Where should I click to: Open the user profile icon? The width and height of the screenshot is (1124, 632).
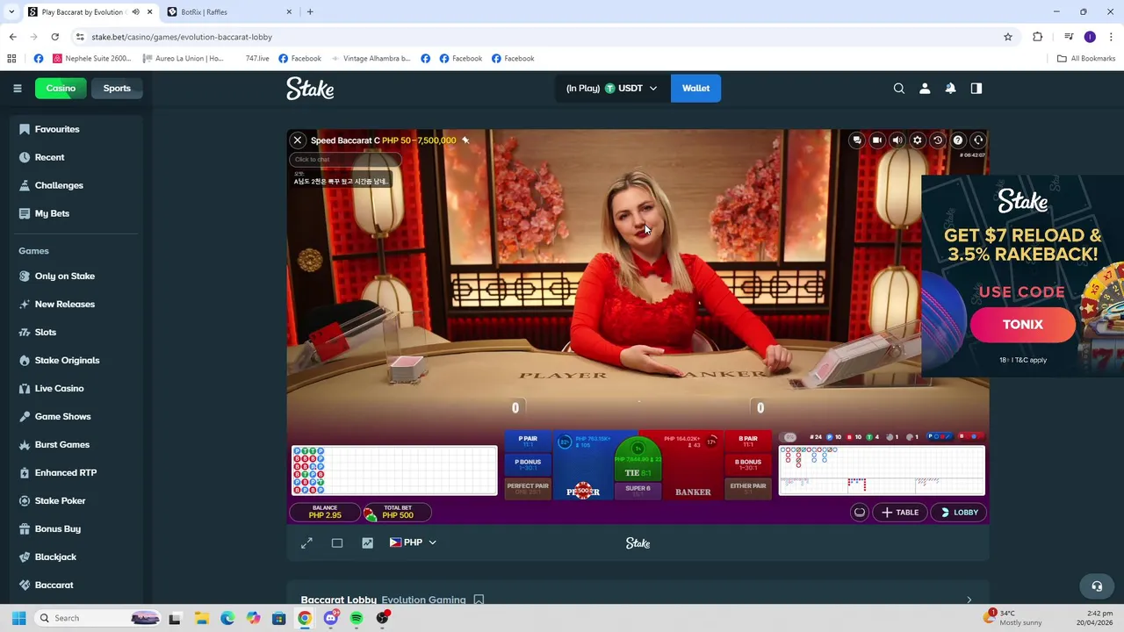925,88
